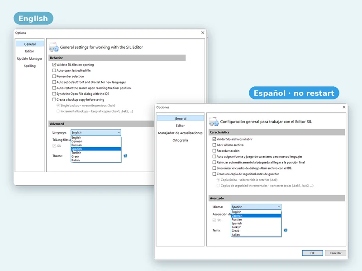Click the help icon beside Theme in Options window
Viewport: 362px width, 271px height.
pos(125,156)
